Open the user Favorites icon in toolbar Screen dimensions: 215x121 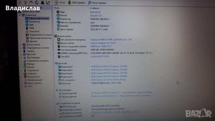tap(42, 3)
